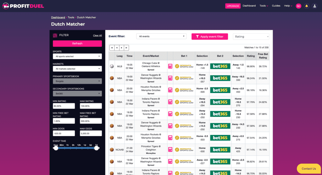The height and width of the screenshot is (175, 322).
Task: Open calculator for Houston Rockets -5.5 row
Action: click(170, 138)
